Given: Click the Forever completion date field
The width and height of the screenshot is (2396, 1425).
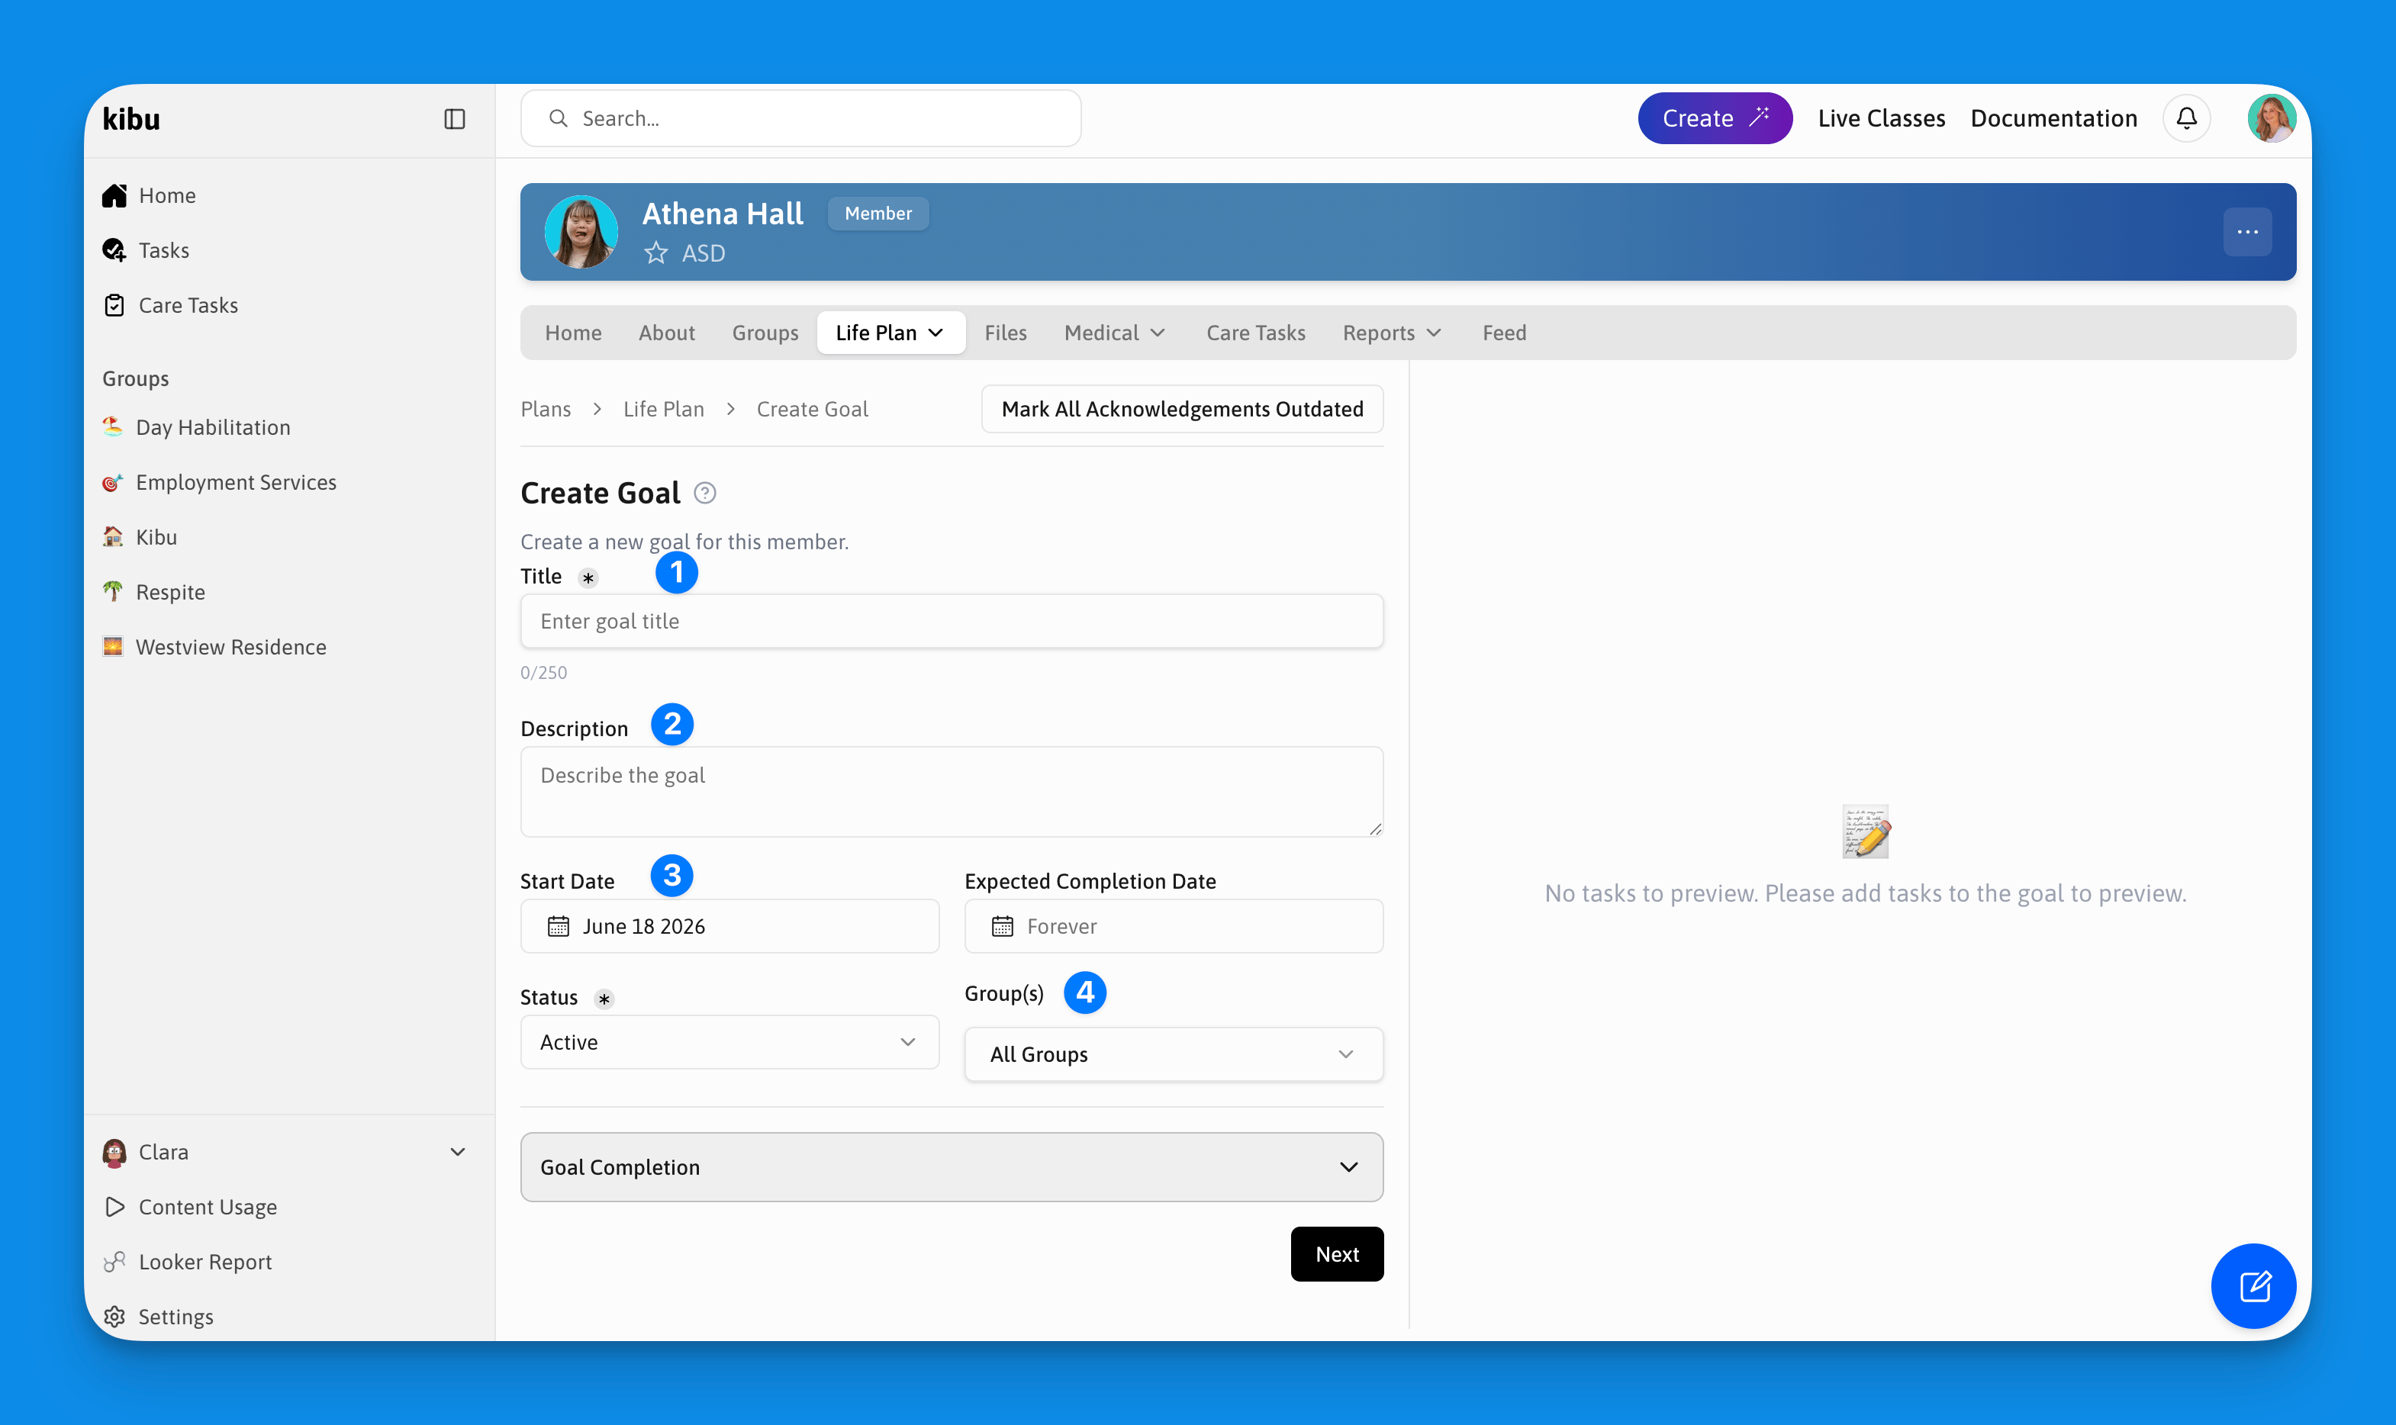Looking at the screenshot, I should tap(1174, 927).
